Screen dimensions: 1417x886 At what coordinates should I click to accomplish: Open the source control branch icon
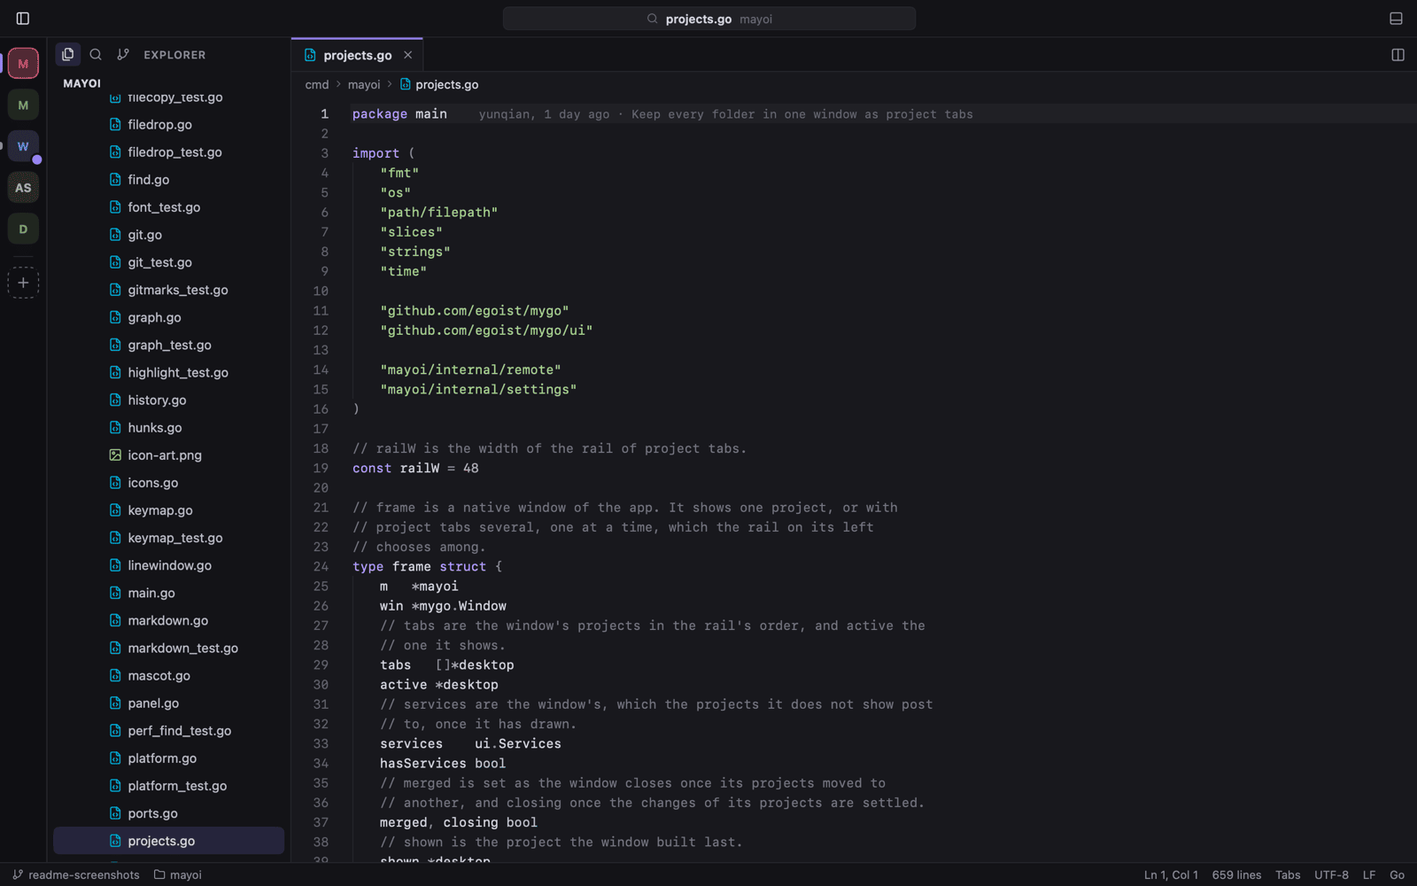(123, 54)
